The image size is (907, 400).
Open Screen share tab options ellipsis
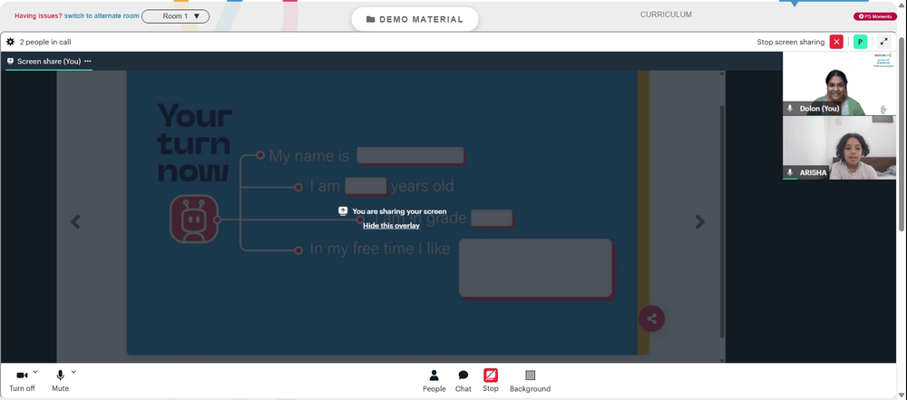(88, 61)
